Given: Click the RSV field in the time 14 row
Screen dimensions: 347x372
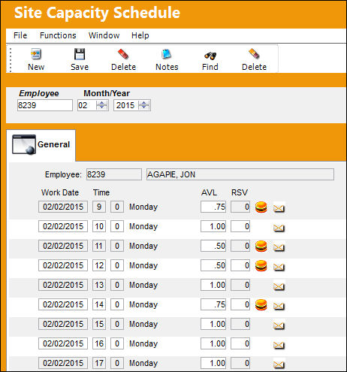Looking at the screenshot, I should click(240, 304).
